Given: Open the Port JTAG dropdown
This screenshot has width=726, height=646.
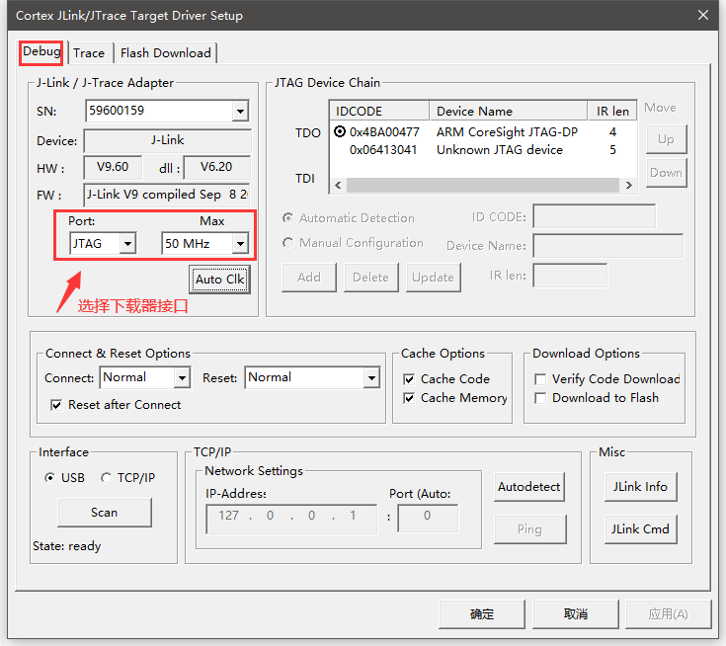Looking at the screenshot, I should [127, 243].
